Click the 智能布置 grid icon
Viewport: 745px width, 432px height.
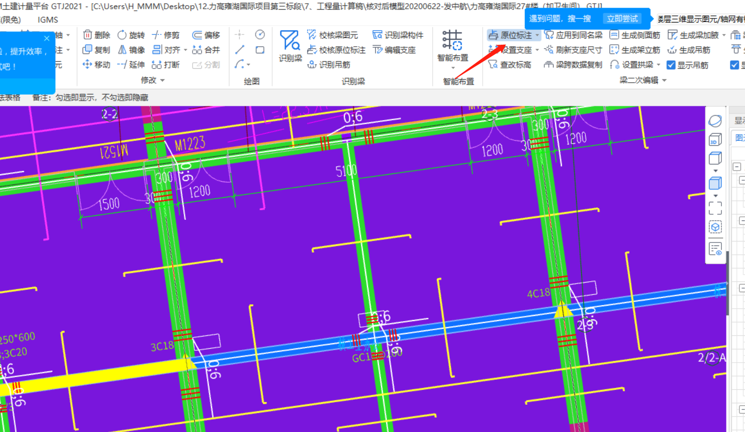[452, 40]
